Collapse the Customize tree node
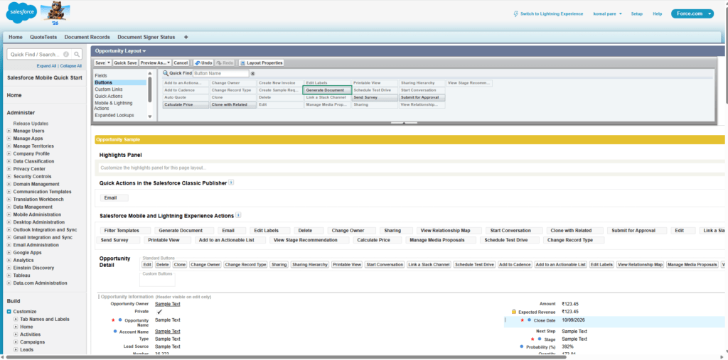This screenshot has height=360, width=728. point(9,312)
